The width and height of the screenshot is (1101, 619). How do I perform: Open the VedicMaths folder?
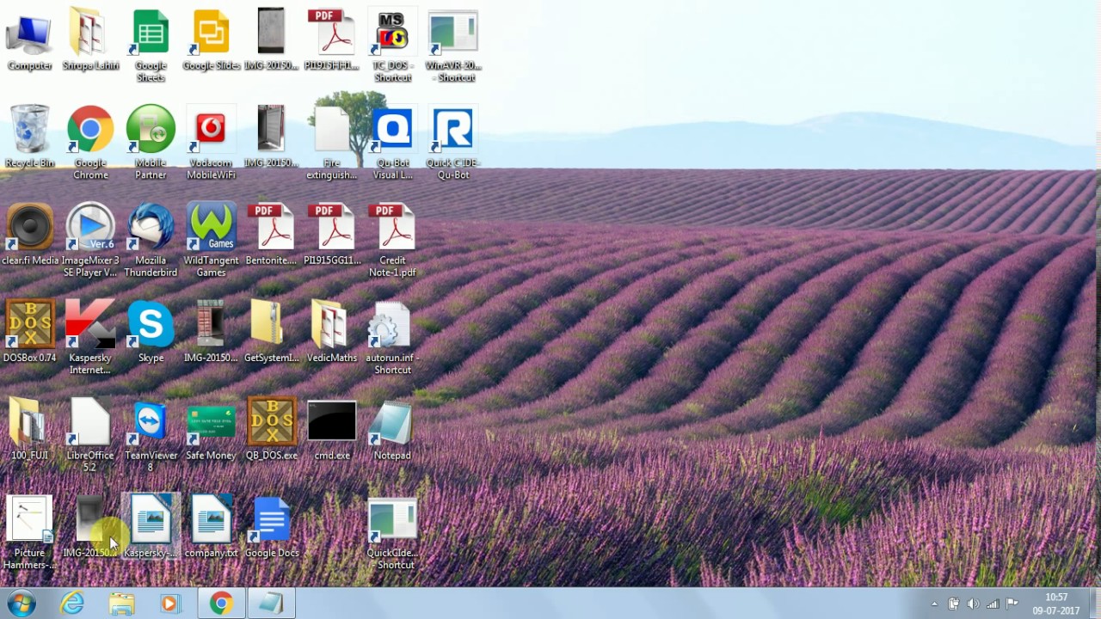click(332, 332)
